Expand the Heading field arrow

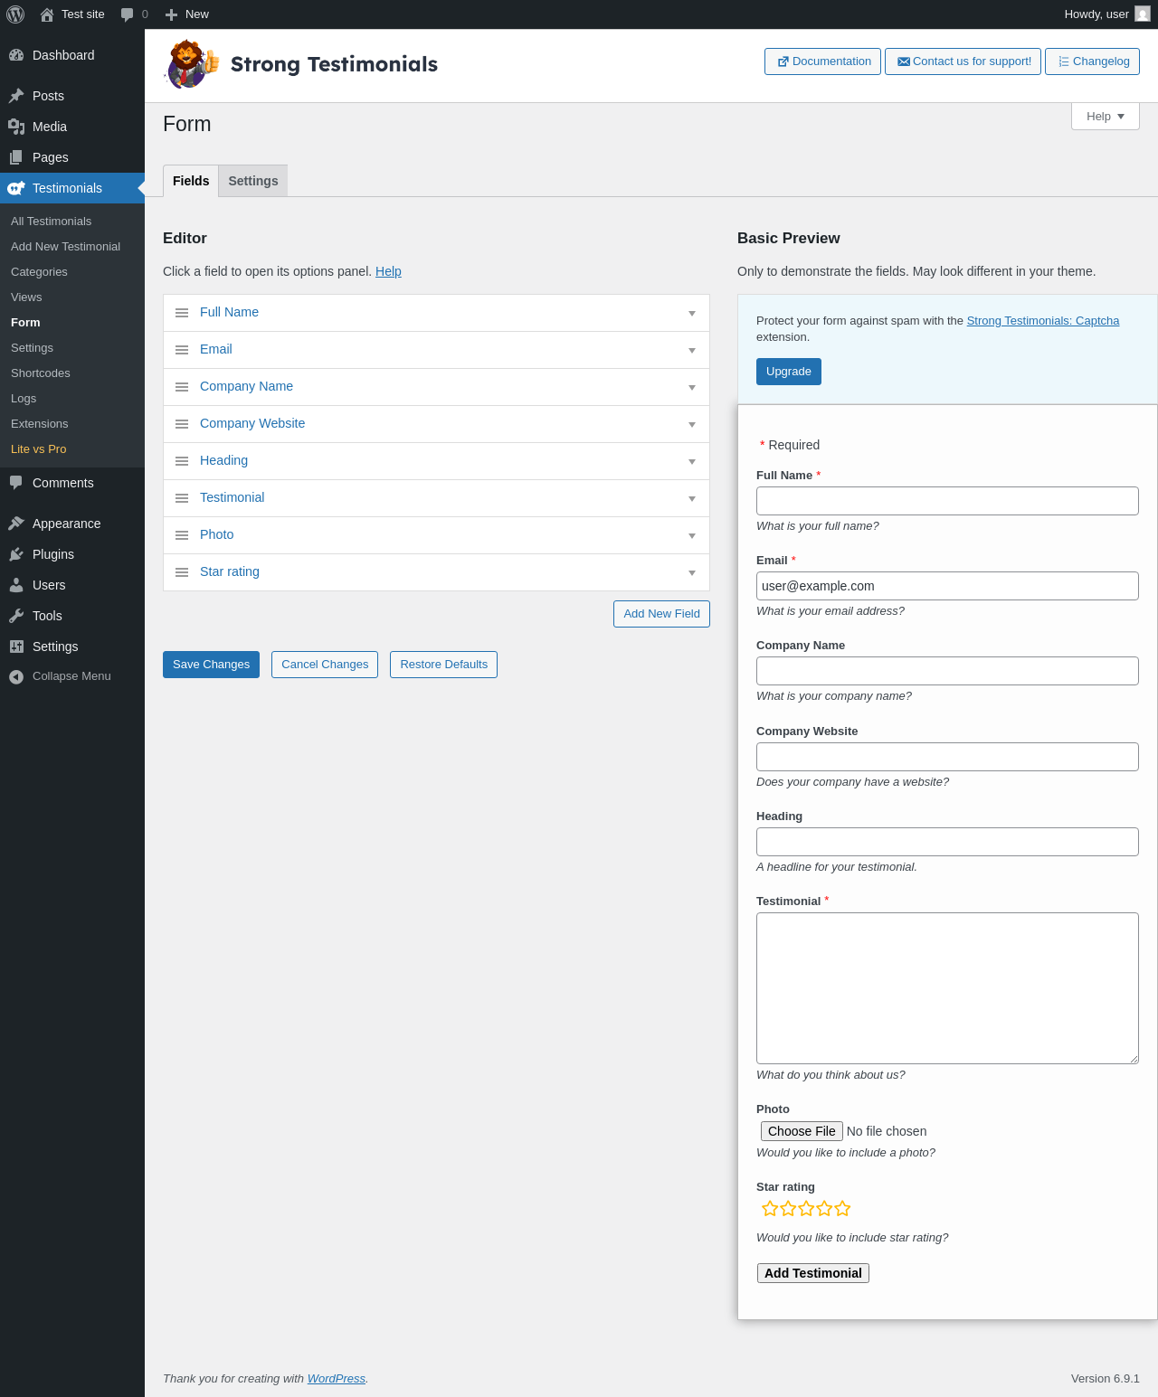[692, 462]
